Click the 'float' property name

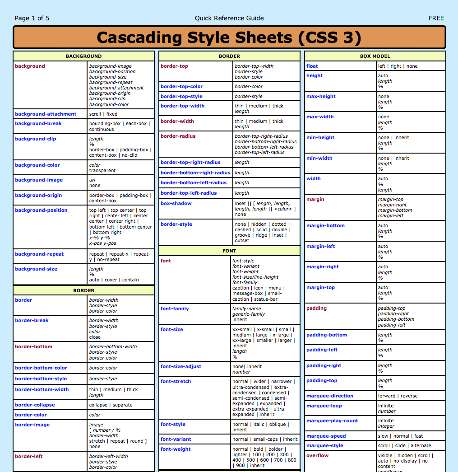tap(312, 66)
